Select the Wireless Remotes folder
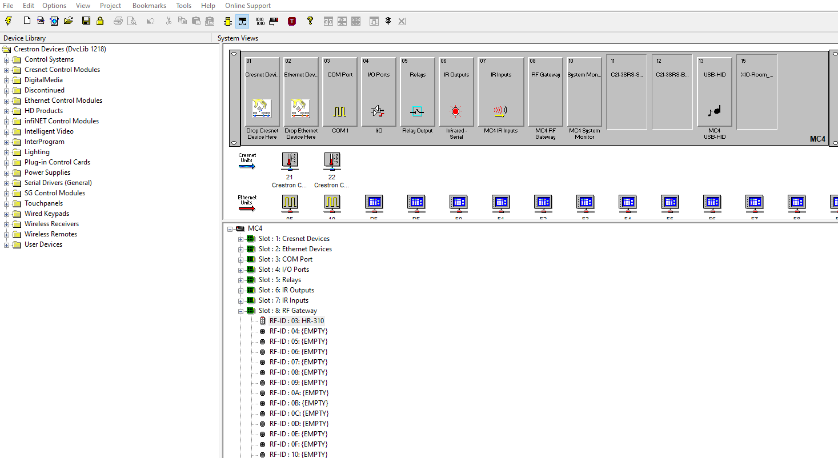The height and width of the screenshot is (458, 838). [x=50, y=234]
